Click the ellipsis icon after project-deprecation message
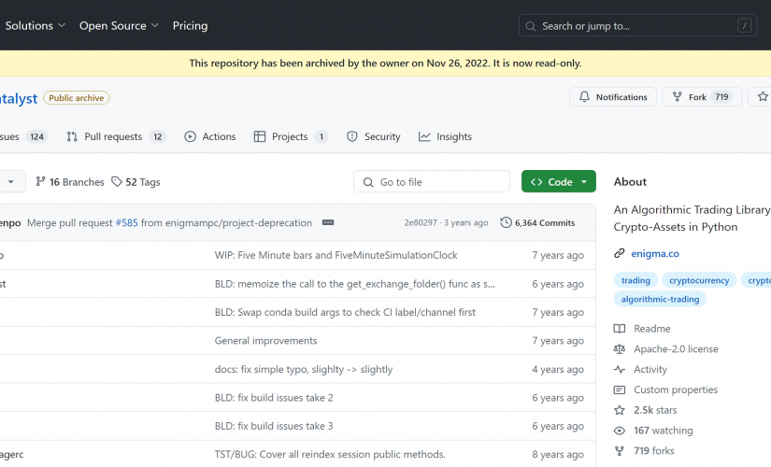The height and width of the screenshot is (467, 771). [328, 222]
